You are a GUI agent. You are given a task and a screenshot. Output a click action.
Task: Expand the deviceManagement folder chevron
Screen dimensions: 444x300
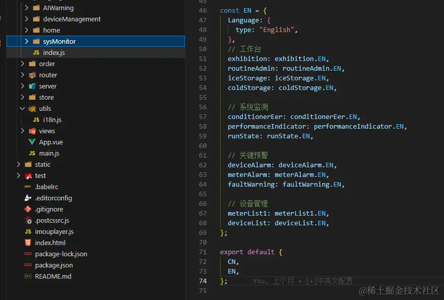tap(26, 19)
